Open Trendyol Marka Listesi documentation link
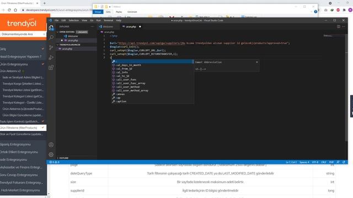353x198 pixels. click(23, 90)
